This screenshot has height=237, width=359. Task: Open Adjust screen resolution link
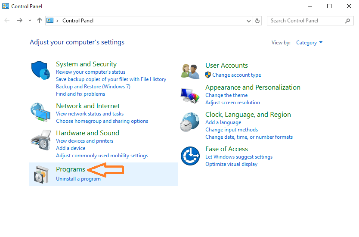(x=232, y=103)
